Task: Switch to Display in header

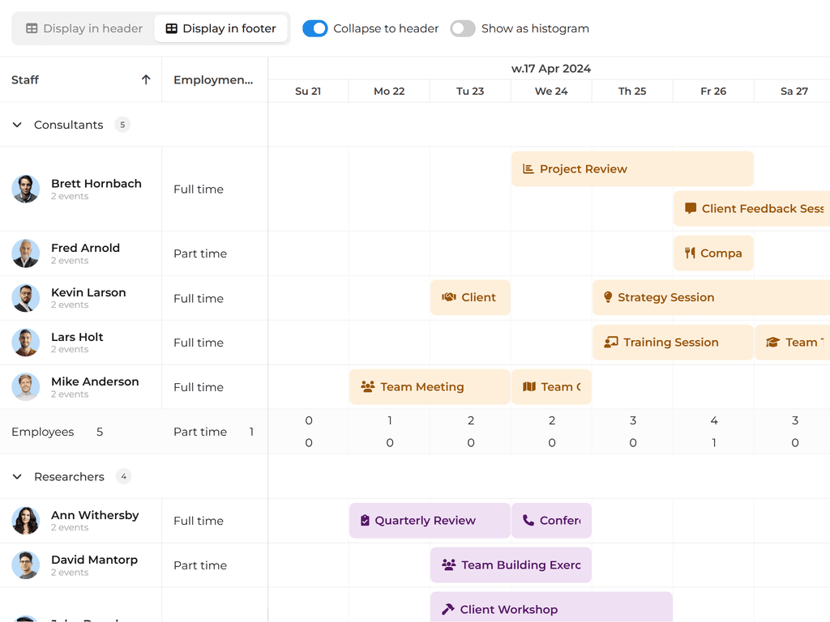Action: point(84,28)
